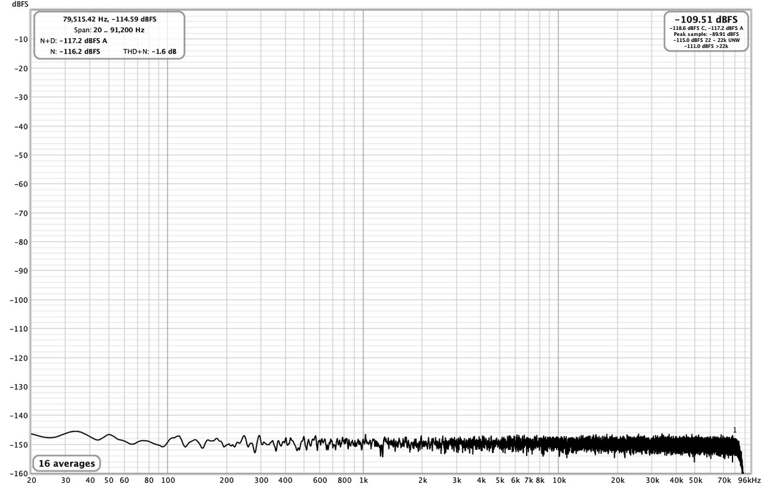
Task: Click the "96kHz" frequency axis label
Action: 750,480
